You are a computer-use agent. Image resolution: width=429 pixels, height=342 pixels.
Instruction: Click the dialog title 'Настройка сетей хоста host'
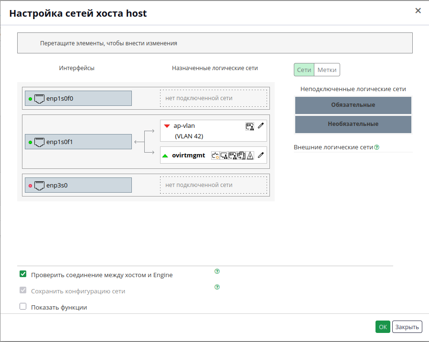(x=78, y=13)
